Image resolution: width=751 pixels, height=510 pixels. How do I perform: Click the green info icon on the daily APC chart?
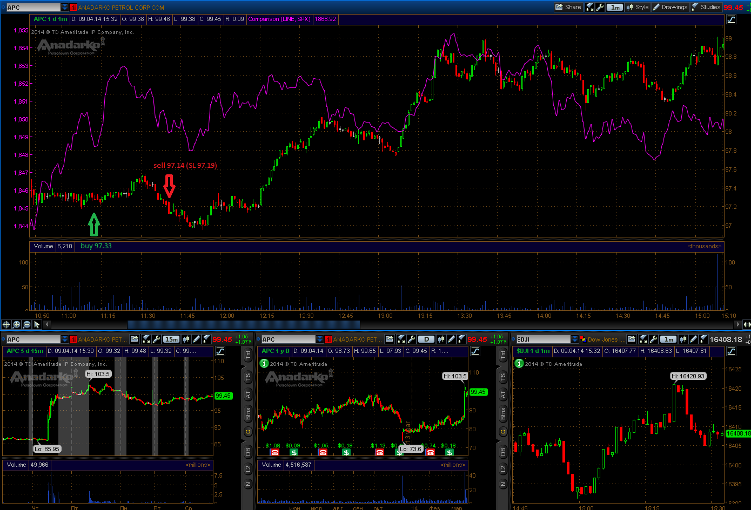point(264,364)
